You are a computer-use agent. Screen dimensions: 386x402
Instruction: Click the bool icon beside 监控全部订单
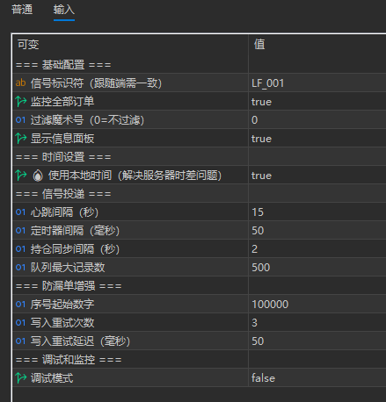(21, 102)
